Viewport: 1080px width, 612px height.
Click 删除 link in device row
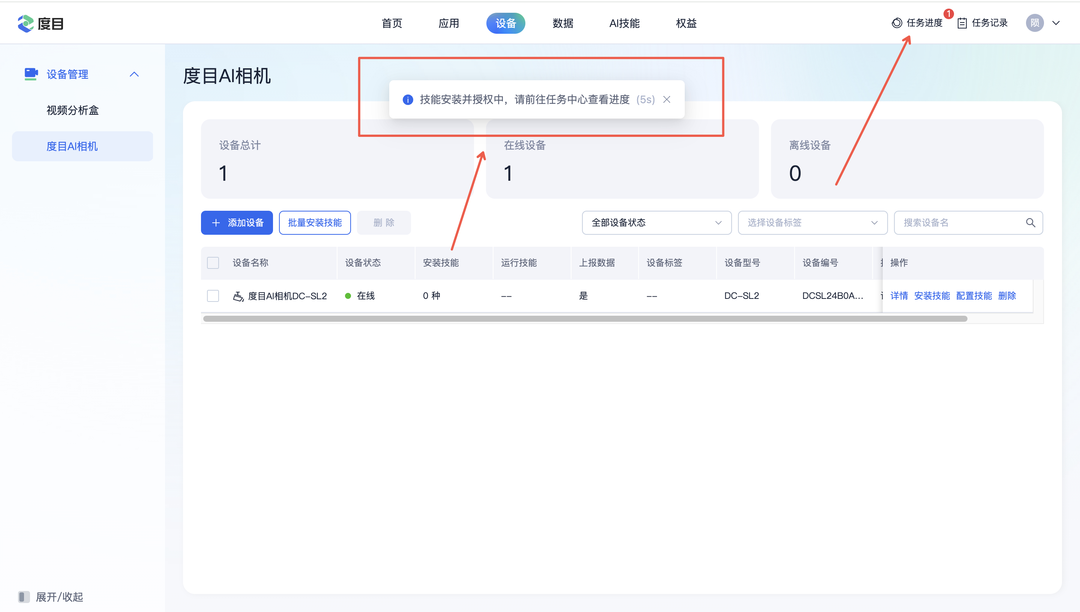click(1007, 296)
